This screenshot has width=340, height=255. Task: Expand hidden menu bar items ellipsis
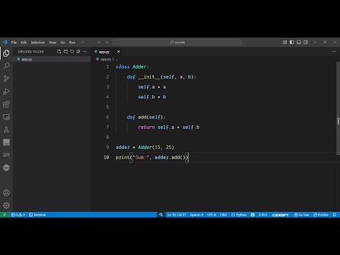coord(82,42)
